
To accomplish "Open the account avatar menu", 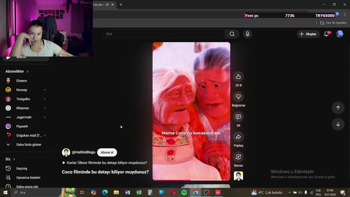I will [x=340, y=34].
